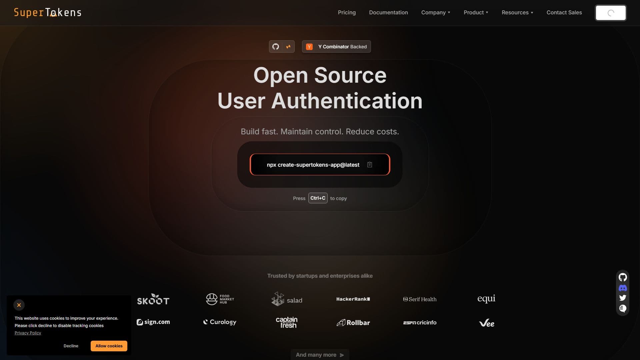
Task: Go to Contact Sales
Action: [564, 13]
